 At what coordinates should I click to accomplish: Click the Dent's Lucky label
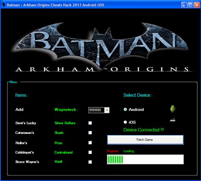pos(26,123)
